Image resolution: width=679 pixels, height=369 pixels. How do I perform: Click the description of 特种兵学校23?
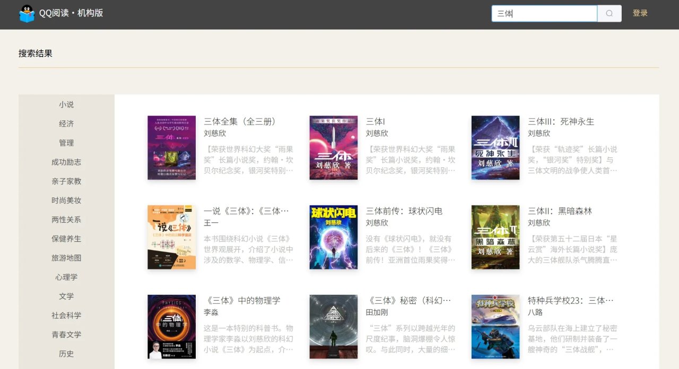click(x=573, y=339)
